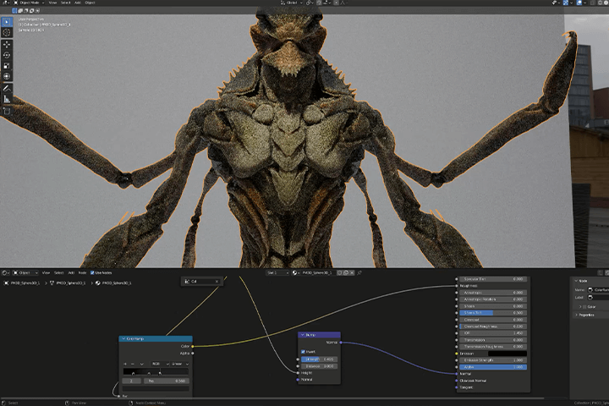The height and width of the screenshot is (406, 609).
Task: Open the Global transform orientation dropdown
Action: point(291,3)
